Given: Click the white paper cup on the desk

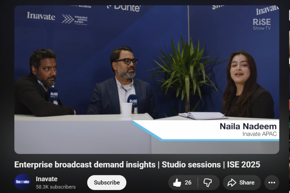Looking at the screenshot, I should point(126,110).
